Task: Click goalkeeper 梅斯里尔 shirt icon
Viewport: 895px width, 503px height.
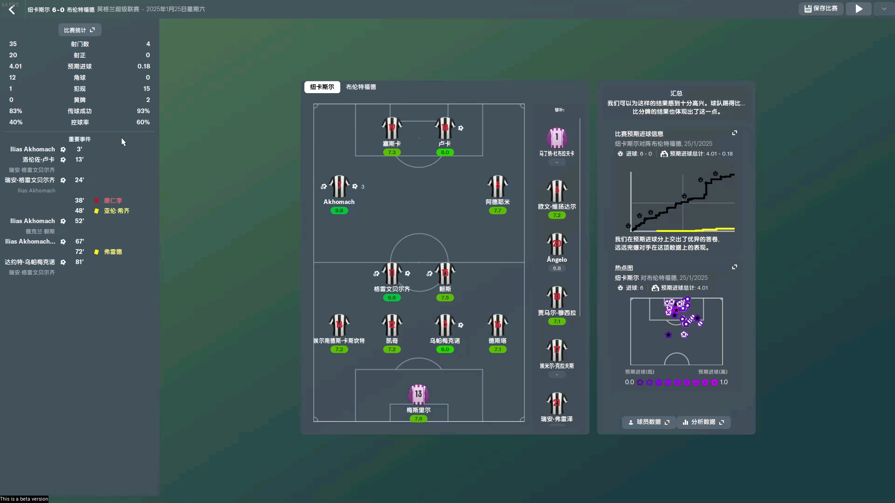Action: tap(418, 394)
